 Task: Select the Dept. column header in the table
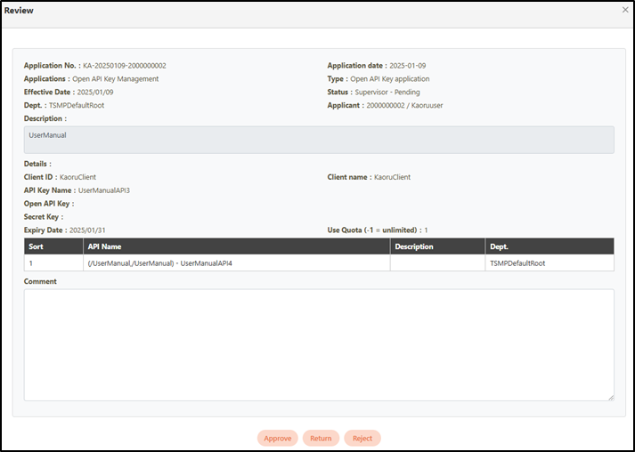500,246
